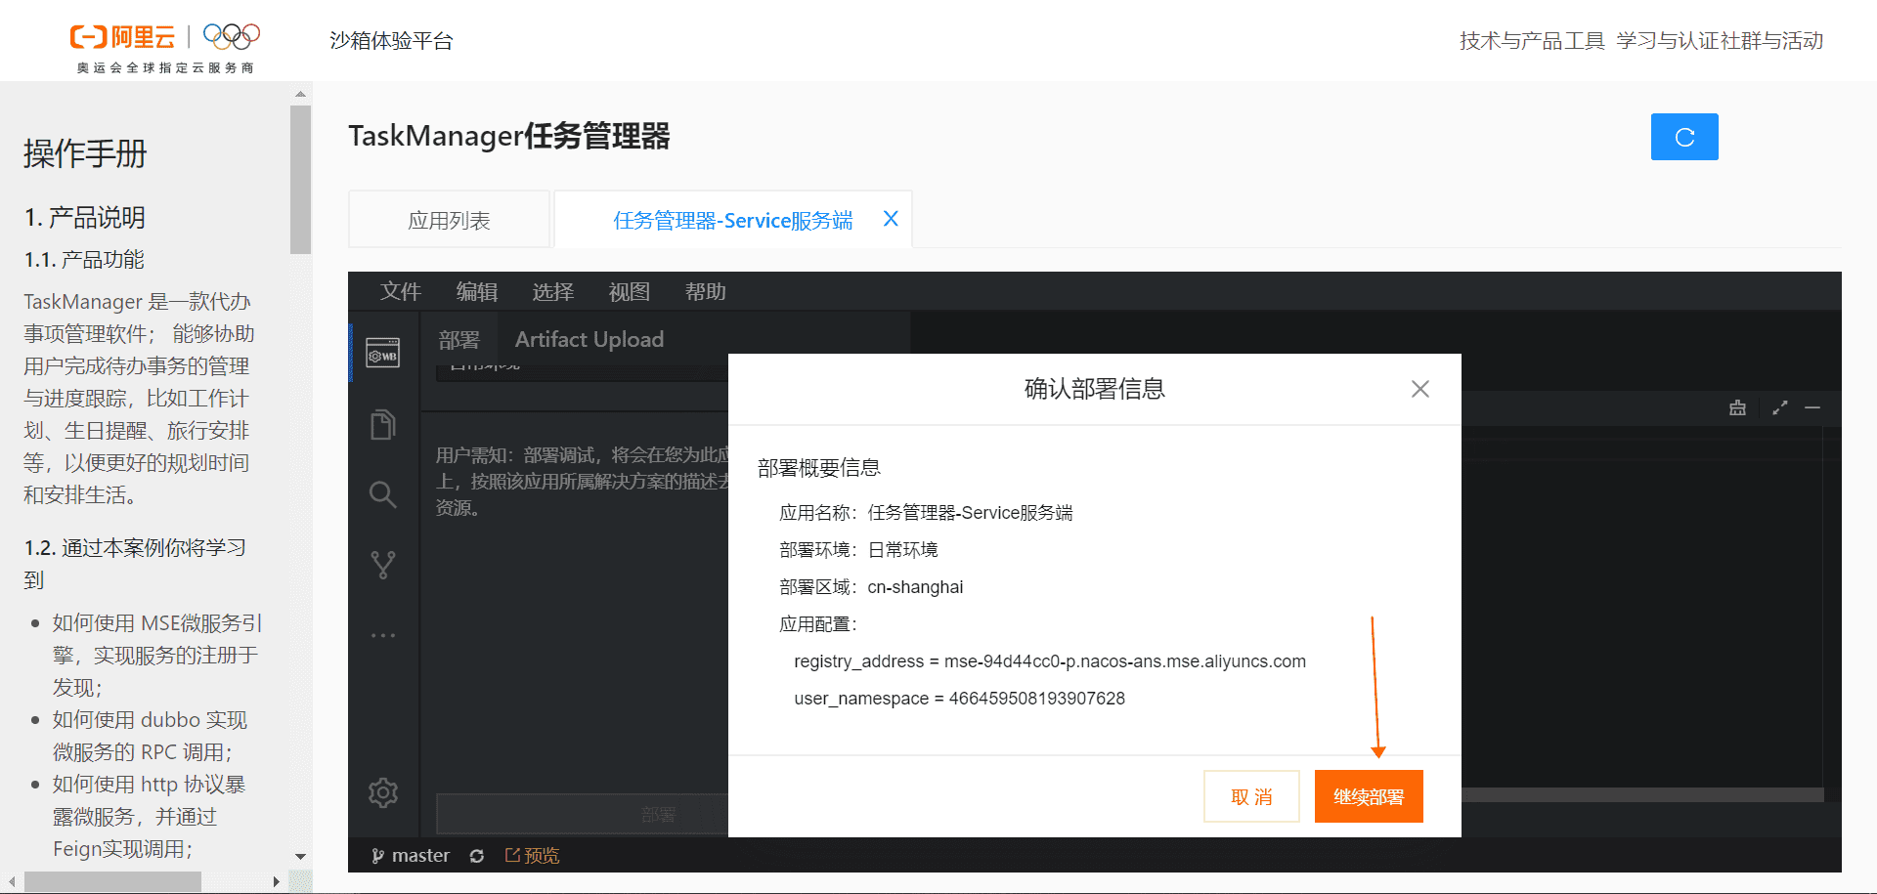1877x894 pixels.
Task: Clear terminal output with the broom icon
Action: click(x=1737, y=407)
